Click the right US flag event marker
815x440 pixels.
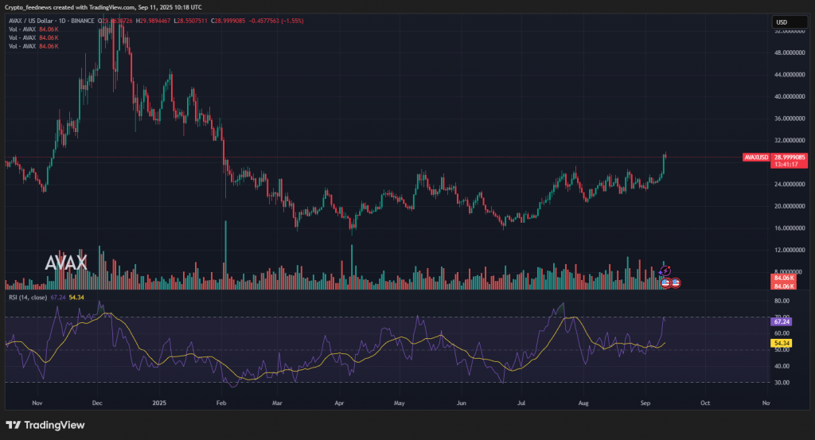tap(675, 282)
